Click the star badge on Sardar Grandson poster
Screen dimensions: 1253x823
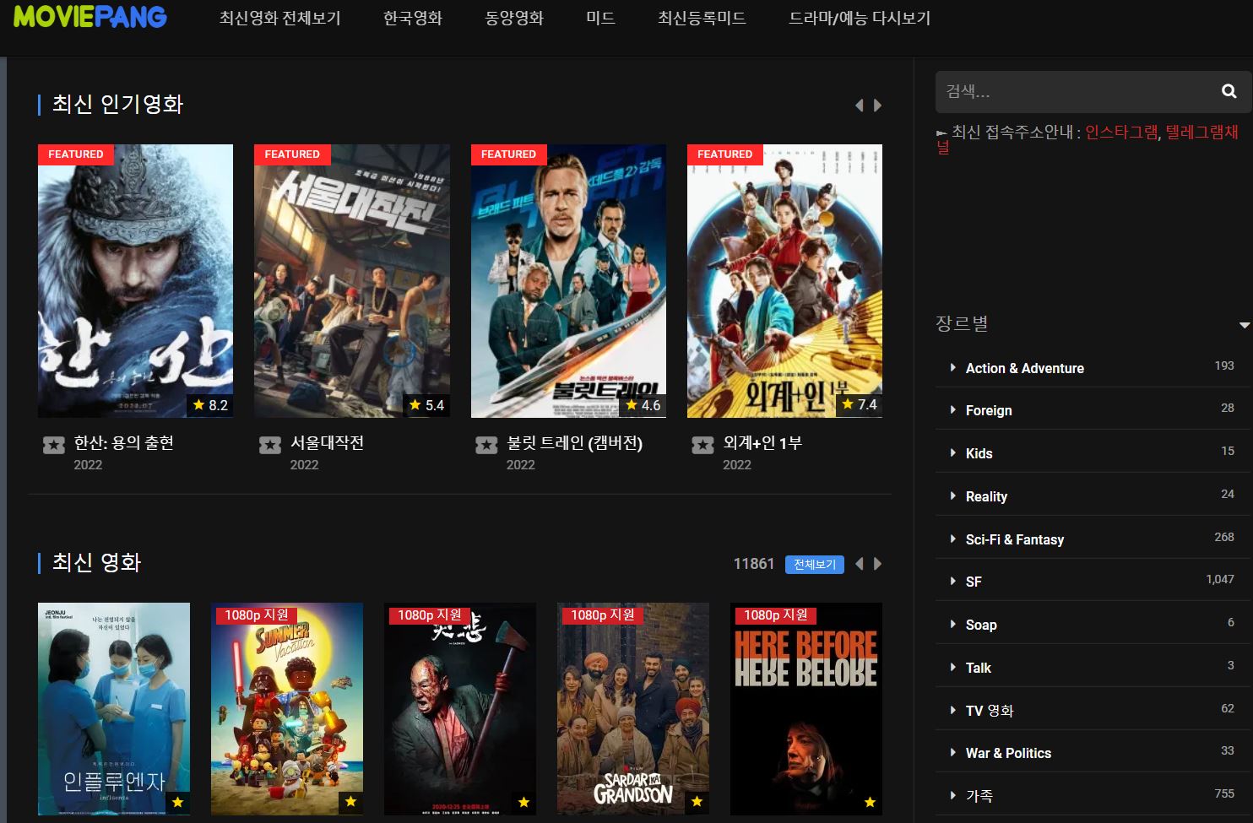click(x=697, y=802)
